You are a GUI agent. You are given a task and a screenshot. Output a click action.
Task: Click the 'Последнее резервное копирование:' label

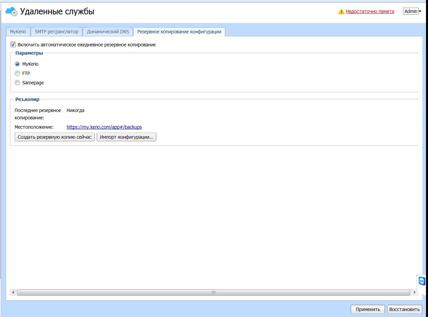click(38, 114)
